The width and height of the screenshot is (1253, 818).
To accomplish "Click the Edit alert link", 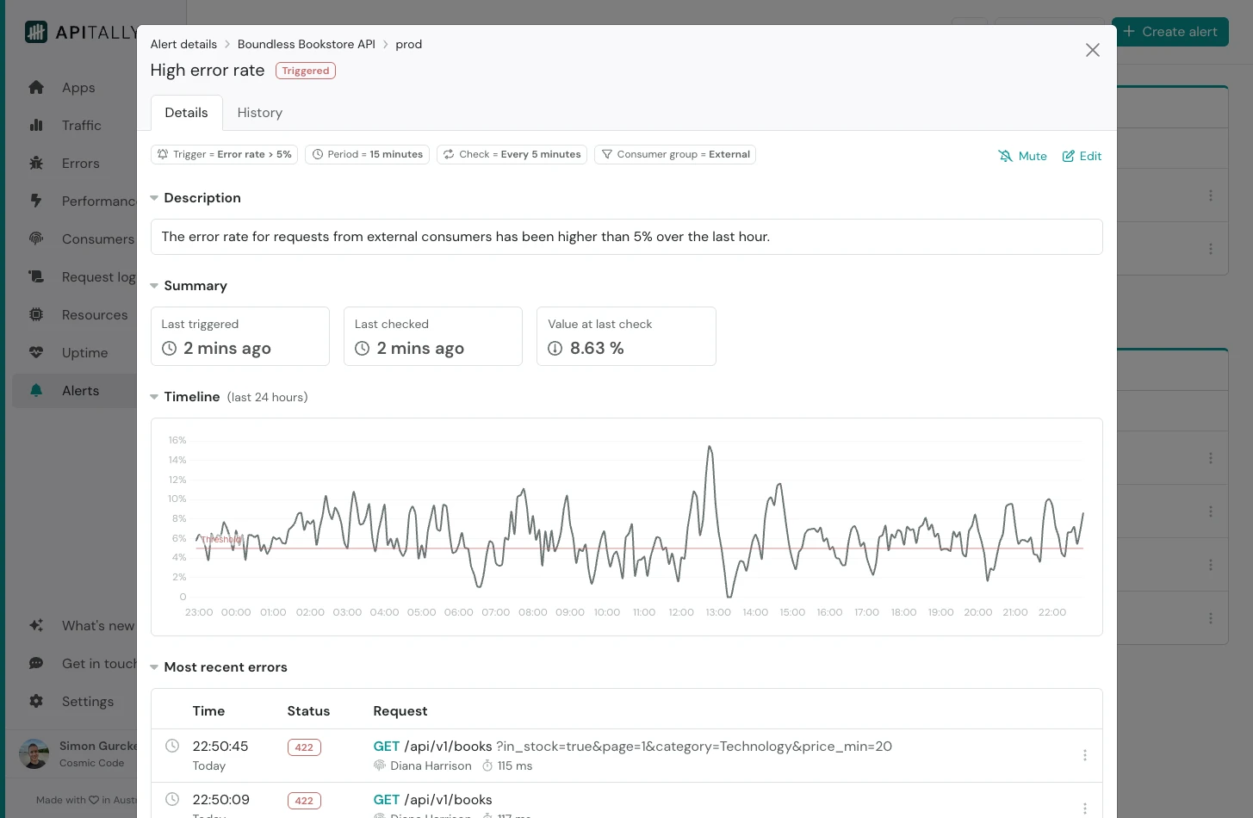I will click(1082, 156).
